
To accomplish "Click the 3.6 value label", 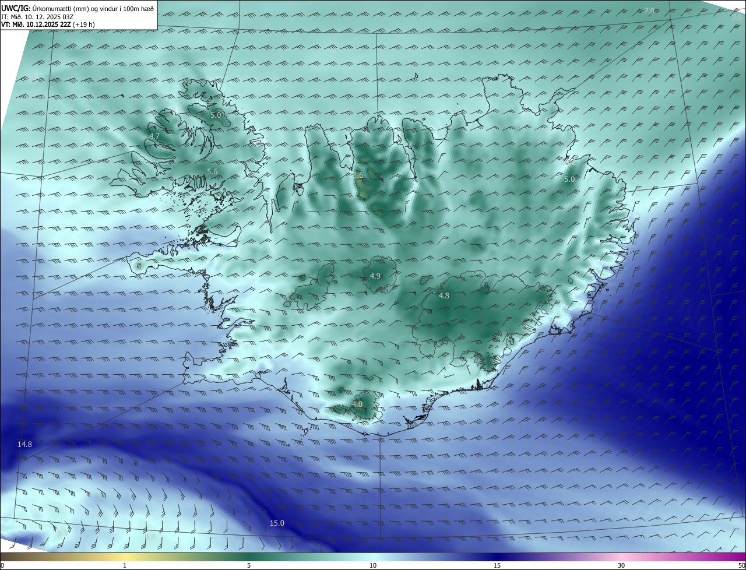I will click(x=358, y=175).
